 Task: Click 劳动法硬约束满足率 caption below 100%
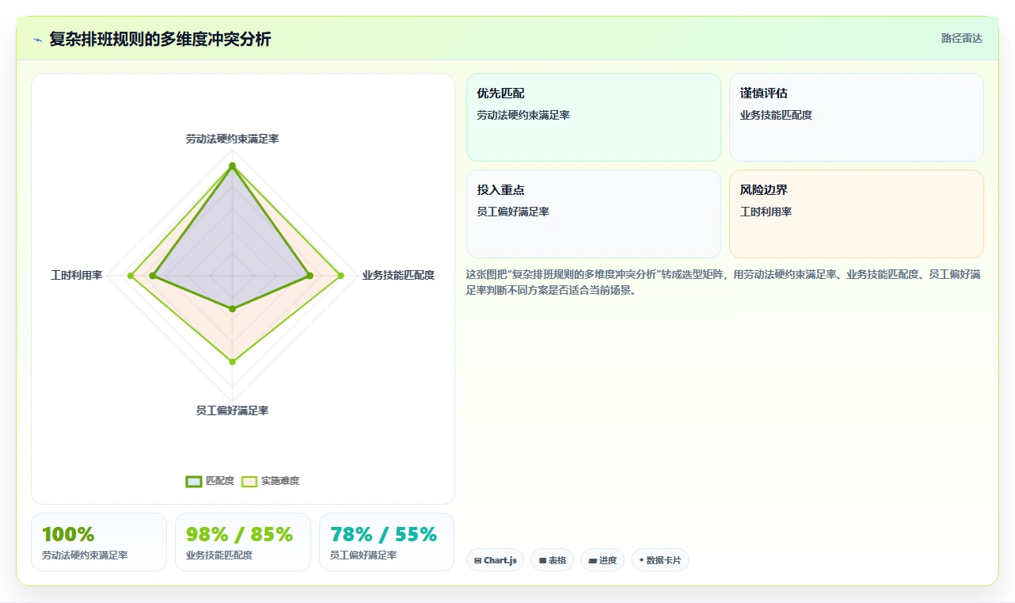[x=85, y=555]
